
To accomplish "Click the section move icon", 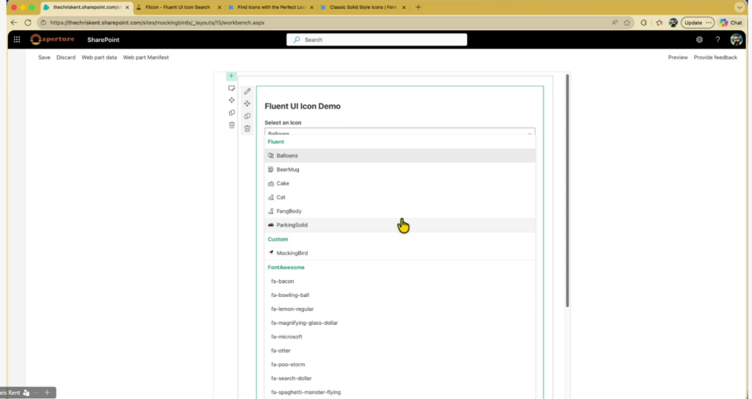I will coord(231,100).
